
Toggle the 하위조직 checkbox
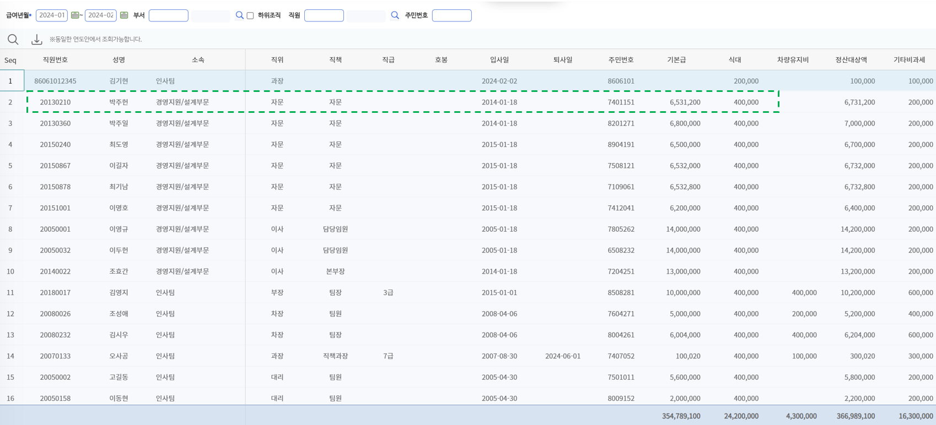click(250, 16)
